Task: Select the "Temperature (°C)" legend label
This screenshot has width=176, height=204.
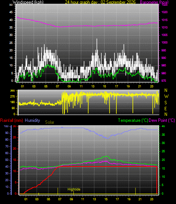Action: [133, 120]
